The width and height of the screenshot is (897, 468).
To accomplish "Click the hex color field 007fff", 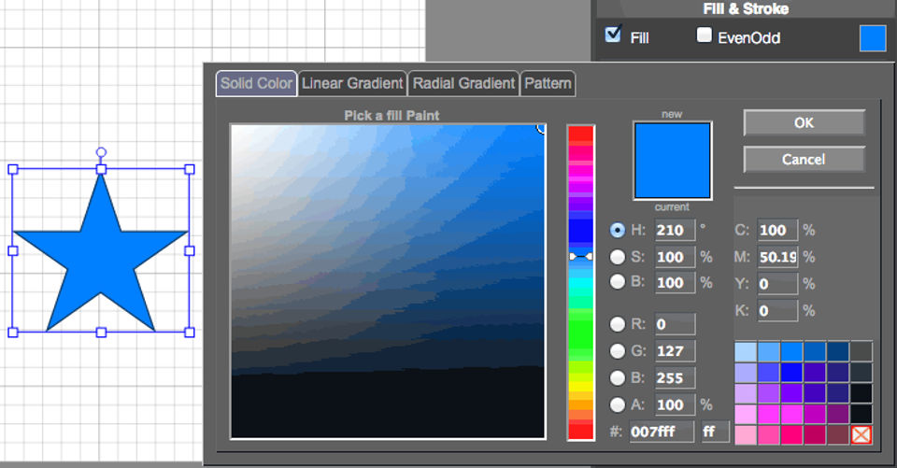I will (662, 432).
